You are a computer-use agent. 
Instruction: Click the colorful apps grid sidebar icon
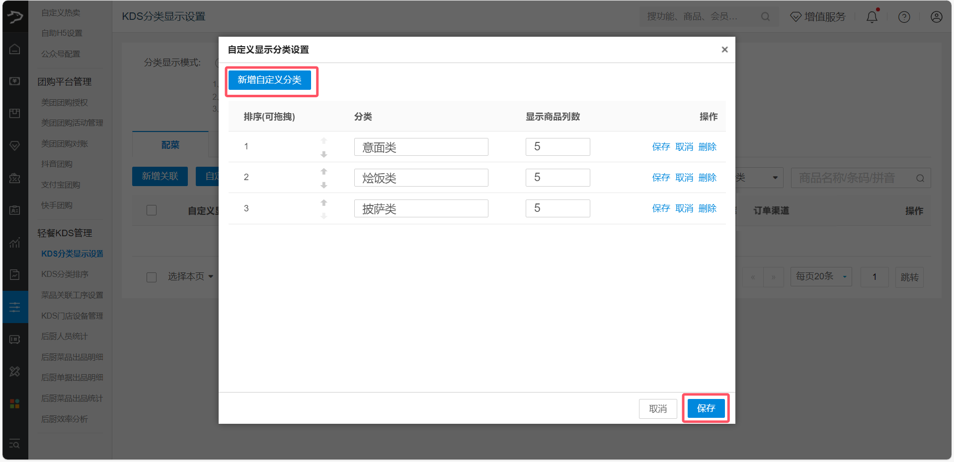15,403
